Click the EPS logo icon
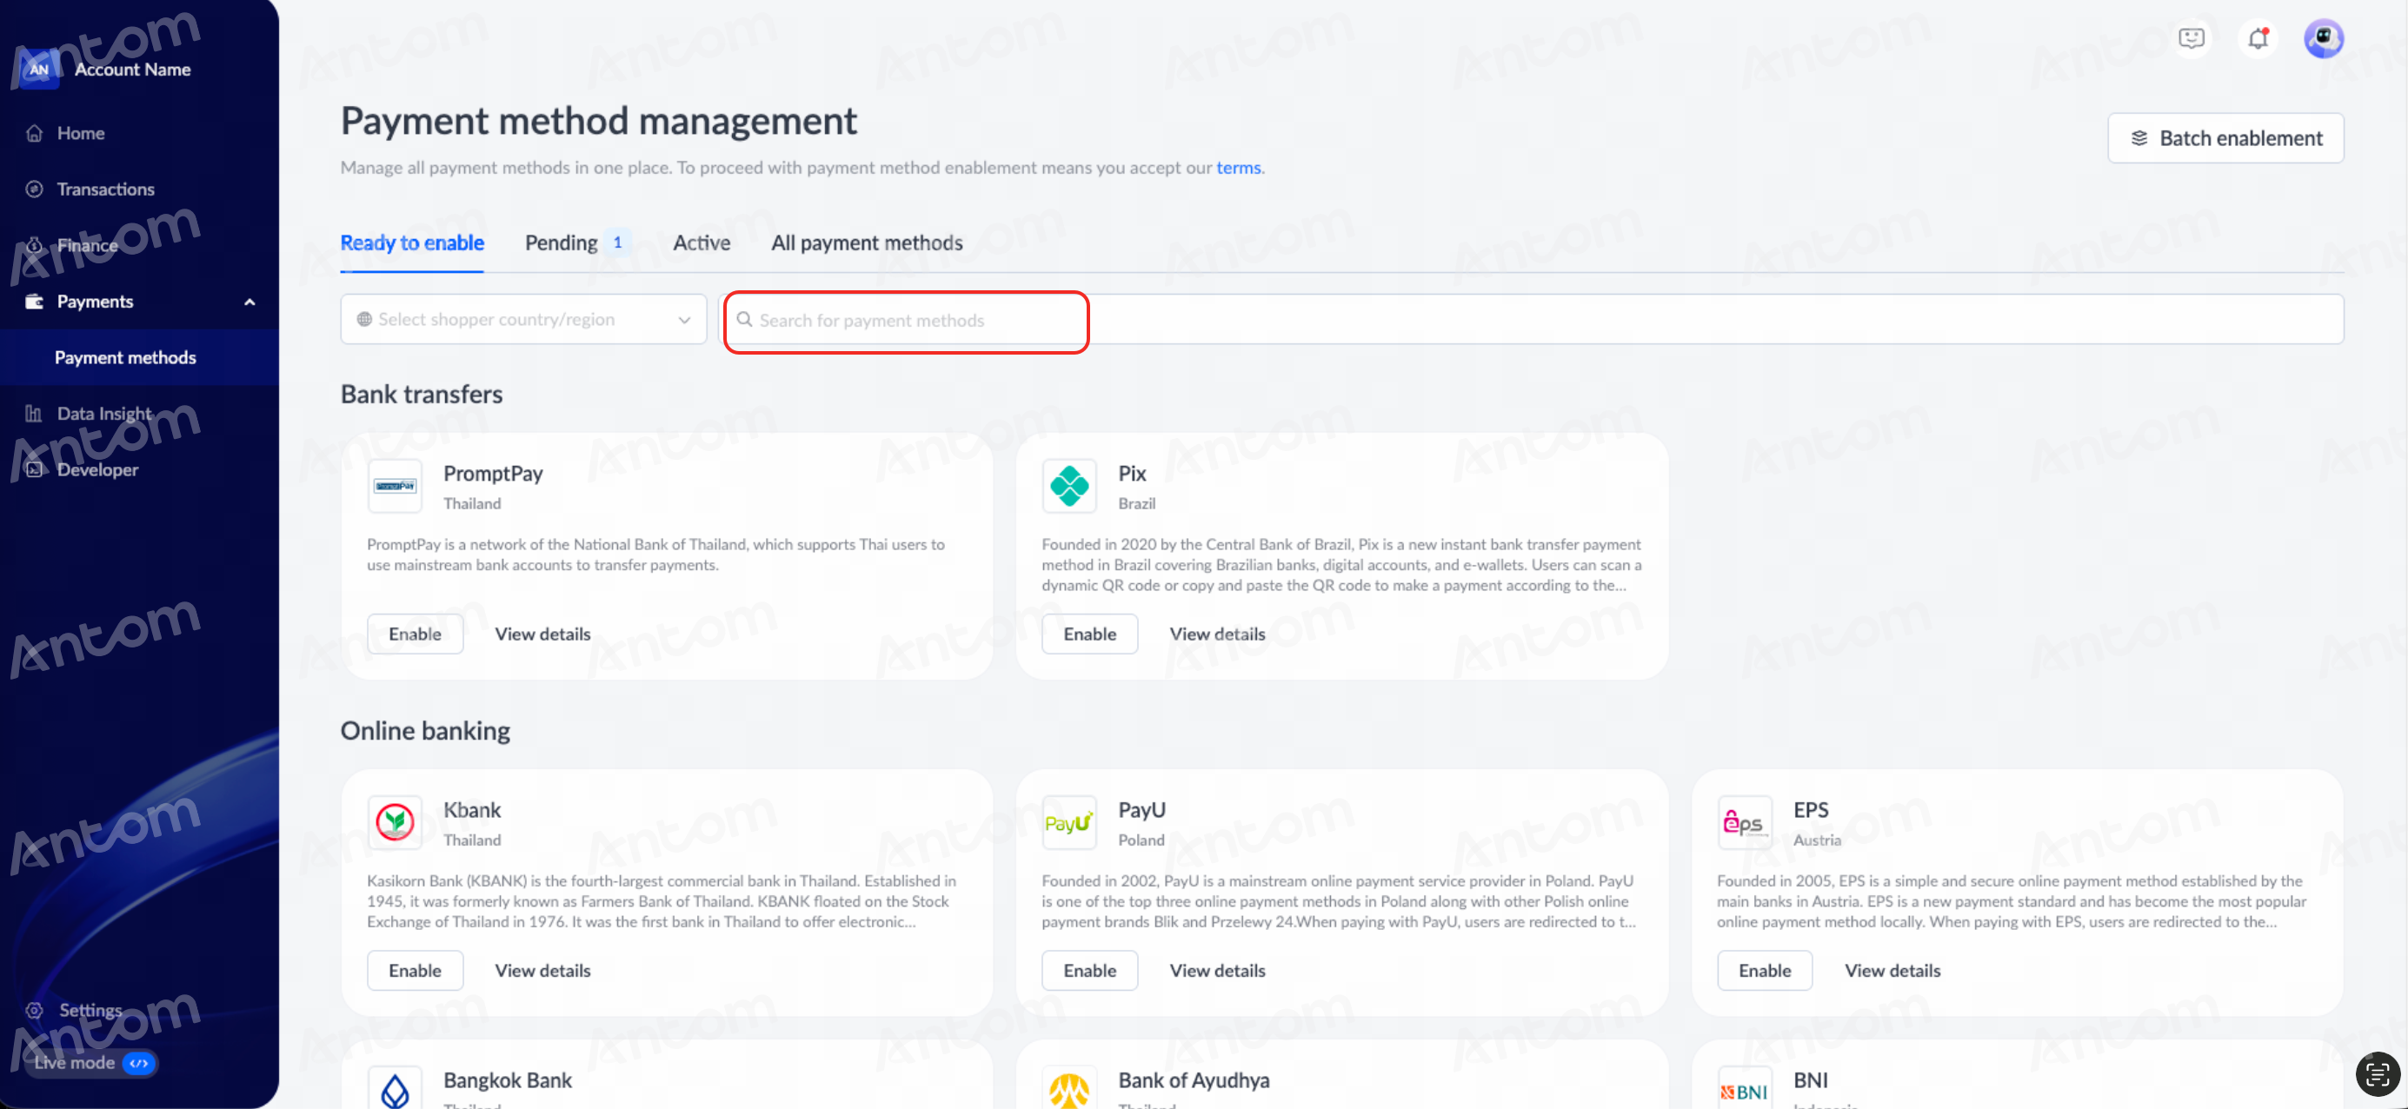Screen dimensions: 2408x1109 click(1745, 822)
